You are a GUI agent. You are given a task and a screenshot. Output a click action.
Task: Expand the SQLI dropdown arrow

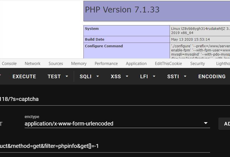(98, 76)
